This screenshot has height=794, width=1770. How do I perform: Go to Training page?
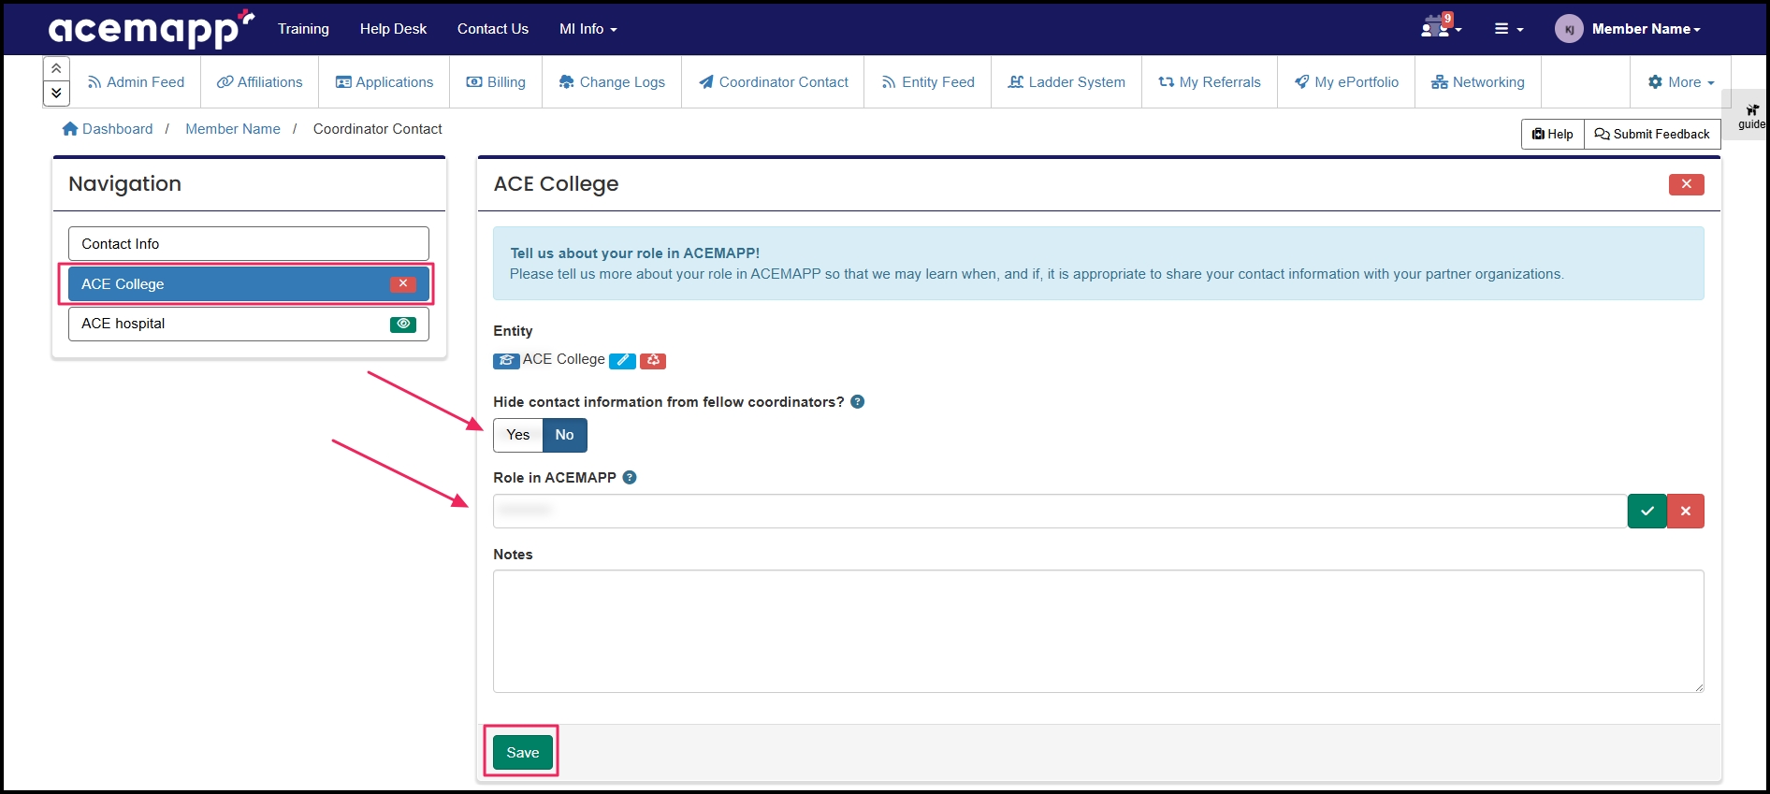[303, 29]
